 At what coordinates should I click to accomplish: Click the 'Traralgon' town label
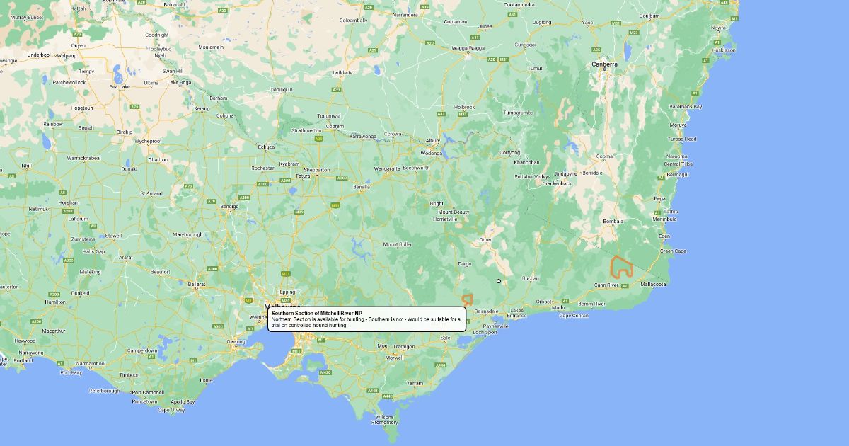403,346
